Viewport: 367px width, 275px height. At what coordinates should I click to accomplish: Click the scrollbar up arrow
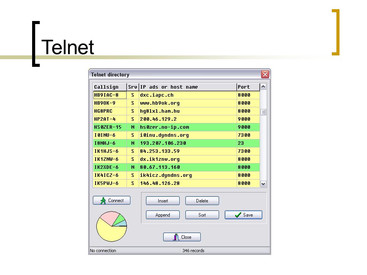coord(263,87)
